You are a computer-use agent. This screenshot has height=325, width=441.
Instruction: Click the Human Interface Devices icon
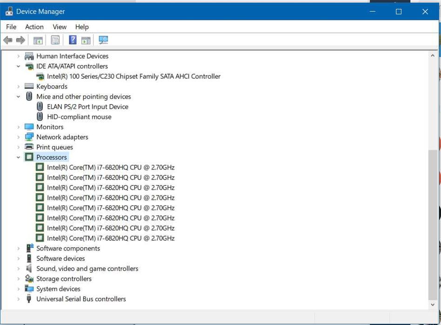[29, 56]
